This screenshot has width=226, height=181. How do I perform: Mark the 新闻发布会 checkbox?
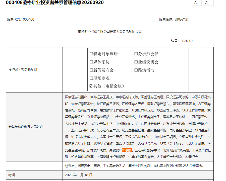click(91, 70)
